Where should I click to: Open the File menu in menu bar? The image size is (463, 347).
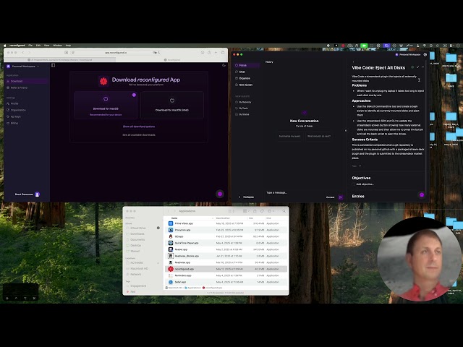(30, 46)
